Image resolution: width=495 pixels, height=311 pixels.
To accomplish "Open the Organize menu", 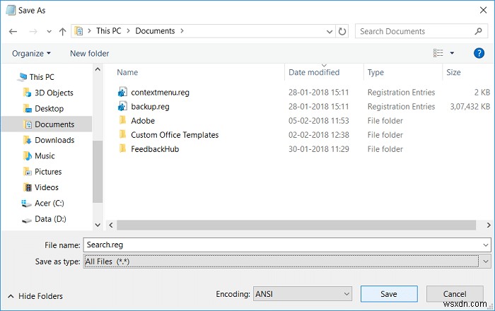I will tap(31, 54).
